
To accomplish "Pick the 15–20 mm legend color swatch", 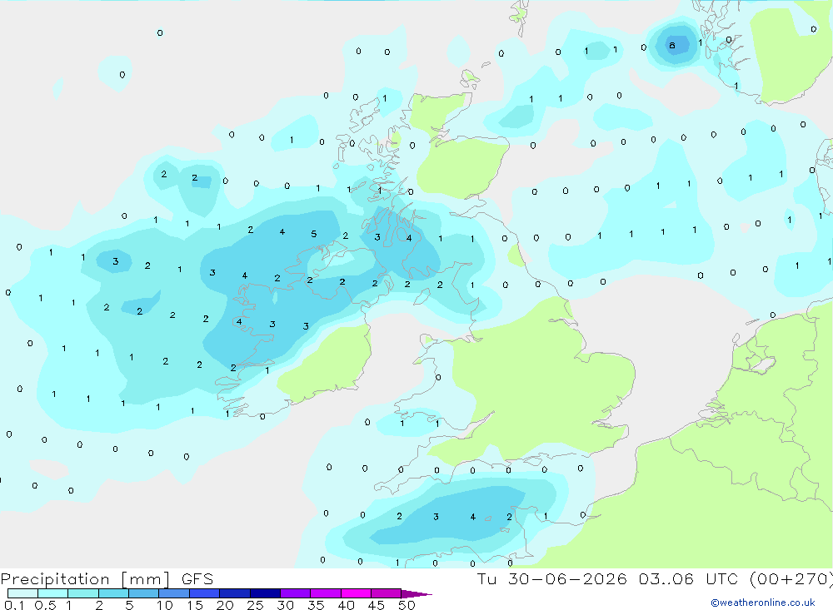I will click(205, 593).
